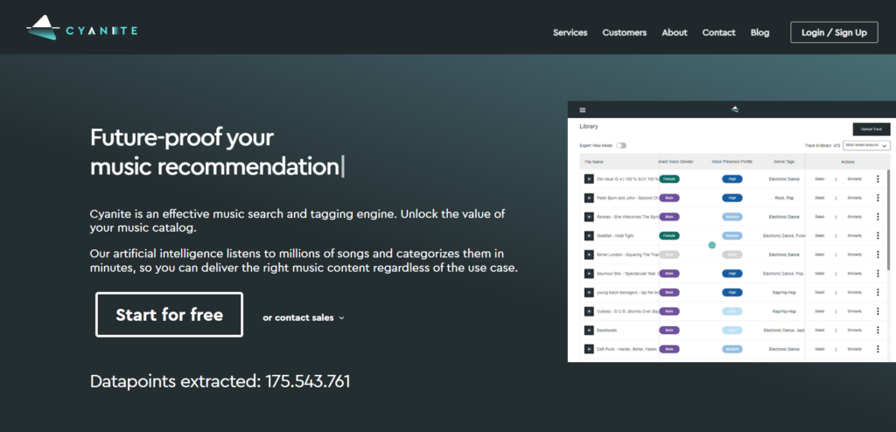
Task: Click the play icon for the Outkast track
Action: [x=589, y=311]
